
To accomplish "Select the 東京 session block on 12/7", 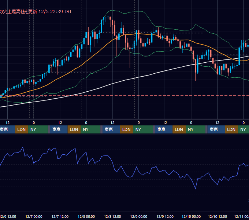I will (59, 129).
